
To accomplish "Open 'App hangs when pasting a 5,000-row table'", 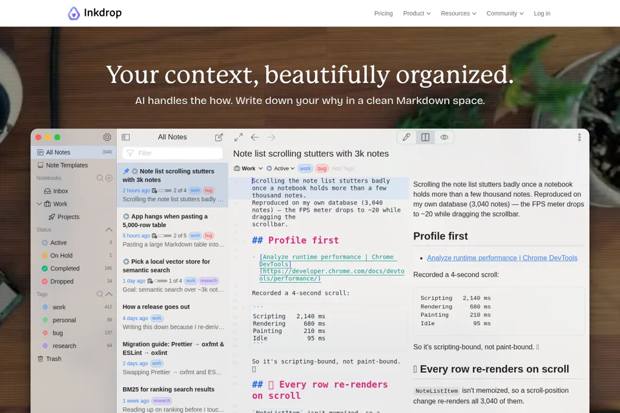I will click(x=173, y=230).
